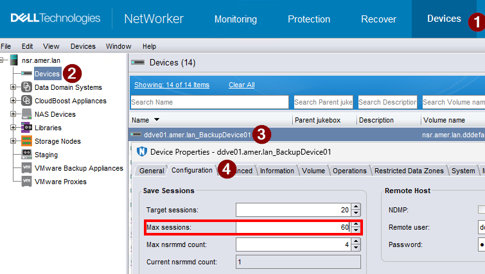This screenshot has width=485, height=274.
Task: Click the Libraries icon in tree
Action: 26,127
